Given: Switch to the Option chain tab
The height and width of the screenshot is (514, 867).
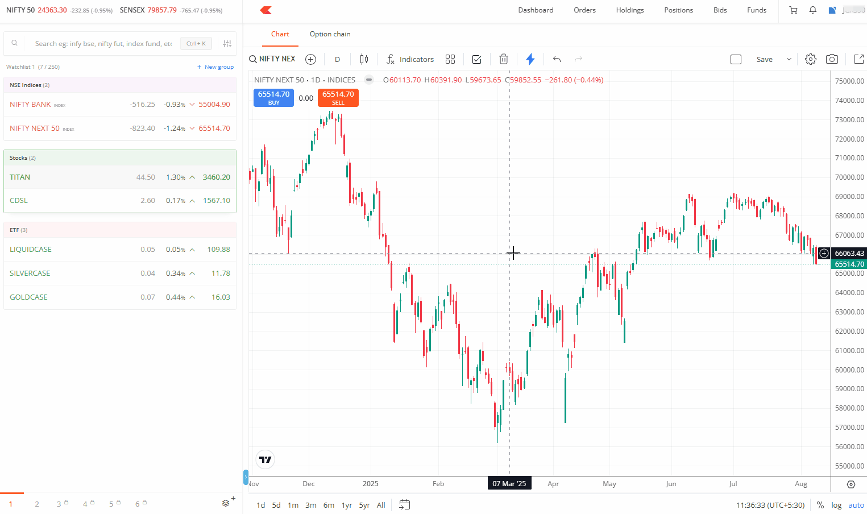Looking at the screenshot, I should (330, 34).
